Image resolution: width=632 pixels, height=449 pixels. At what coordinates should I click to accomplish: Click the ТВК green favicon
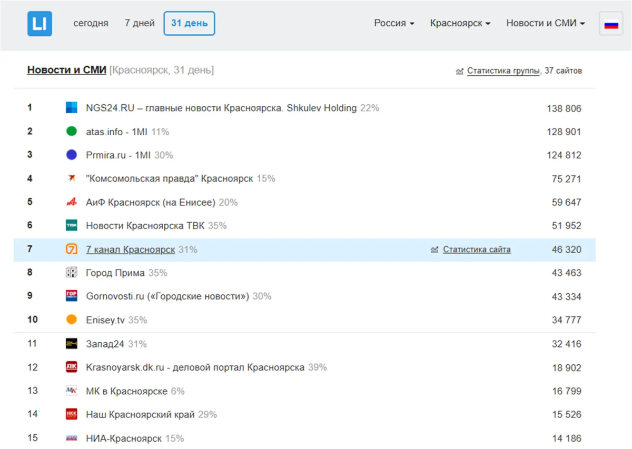tap(72, 225)
